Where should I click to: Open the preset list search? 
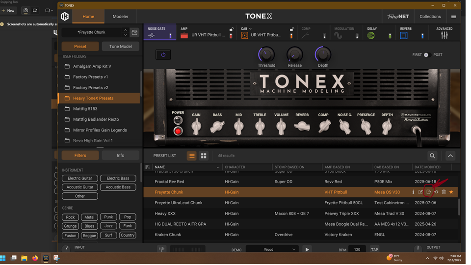click(432, 156)
